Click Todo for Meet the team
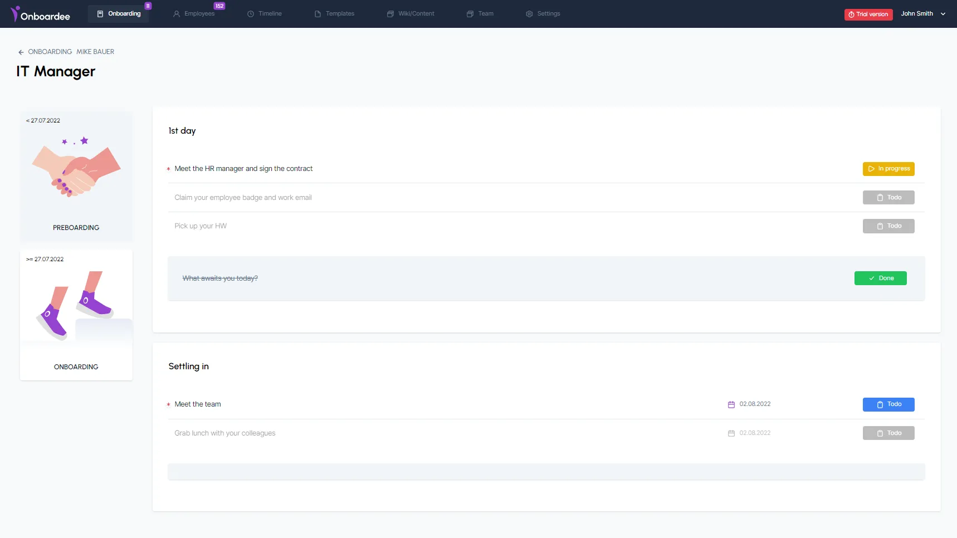The image size is (957, 538). (888, 404)
